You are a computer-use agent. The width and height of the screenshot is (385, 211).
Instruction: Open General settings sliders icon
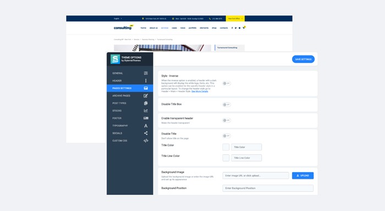pyautogui.click(x=146, y=73)
